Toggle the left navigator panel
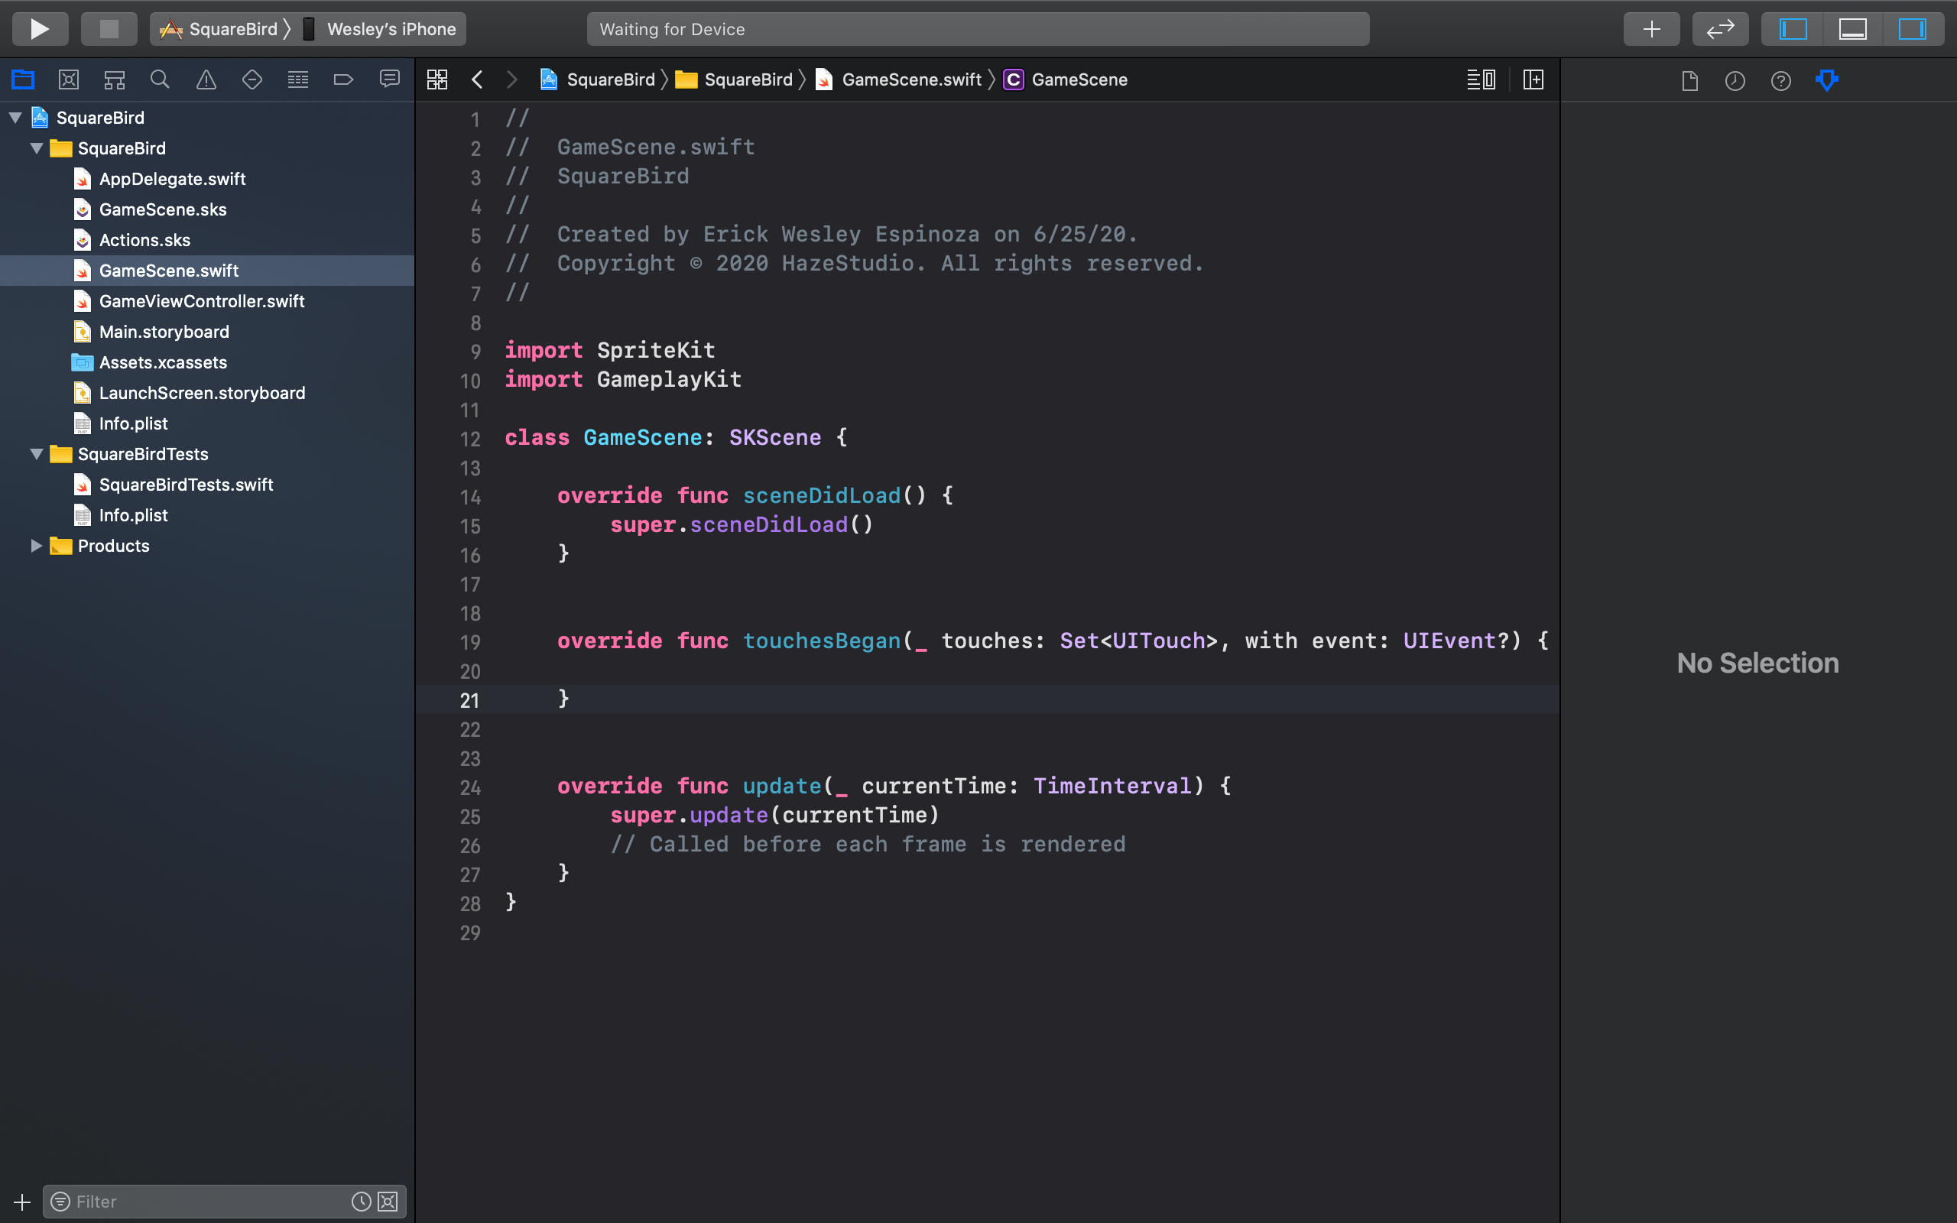The image size is (1957, 1223). [x=1793, y=29]
